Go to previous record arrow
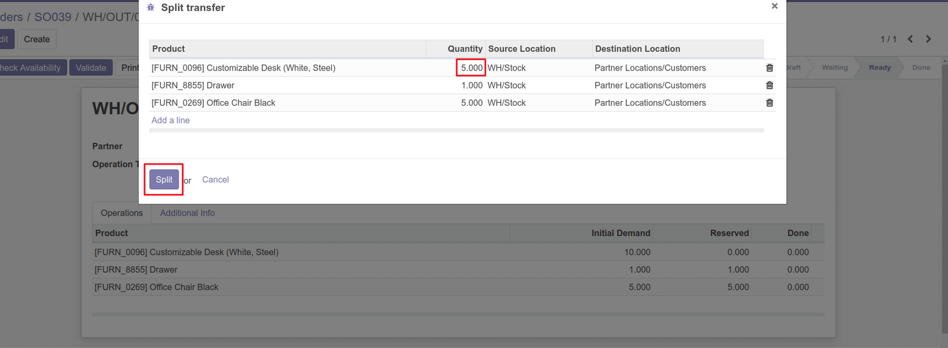The height and width of the screenshot is (348, 948). point(910,39)
